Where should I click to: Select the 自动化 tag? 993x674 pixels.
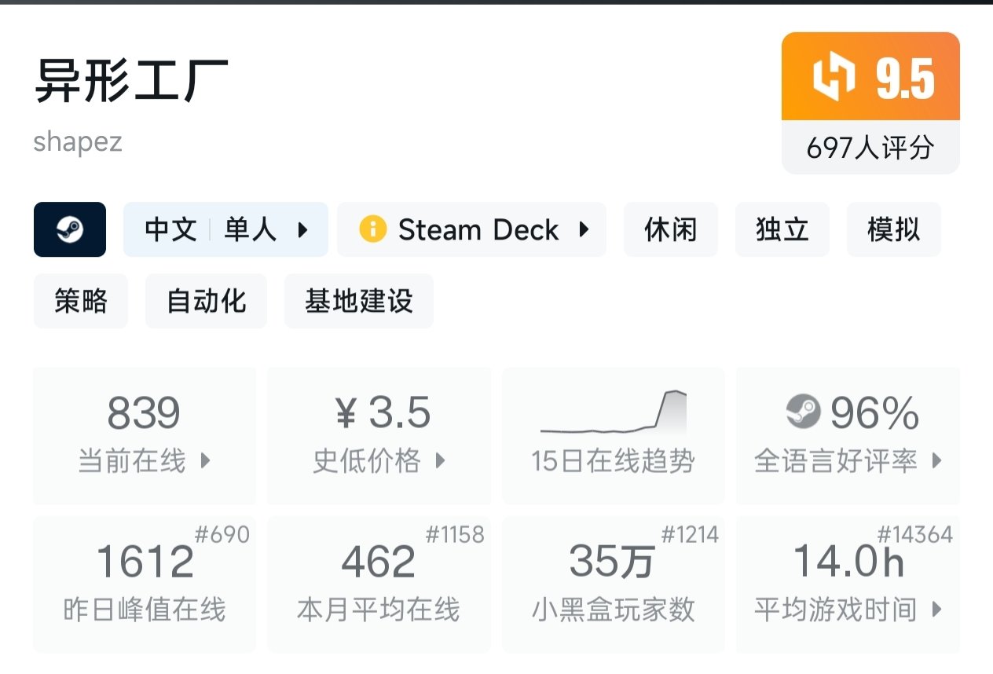(x=206, y=301)
